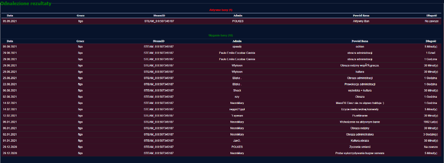Click the admin name 'Tayerum'
Screen dimensions: 444x163
point(237,115)
